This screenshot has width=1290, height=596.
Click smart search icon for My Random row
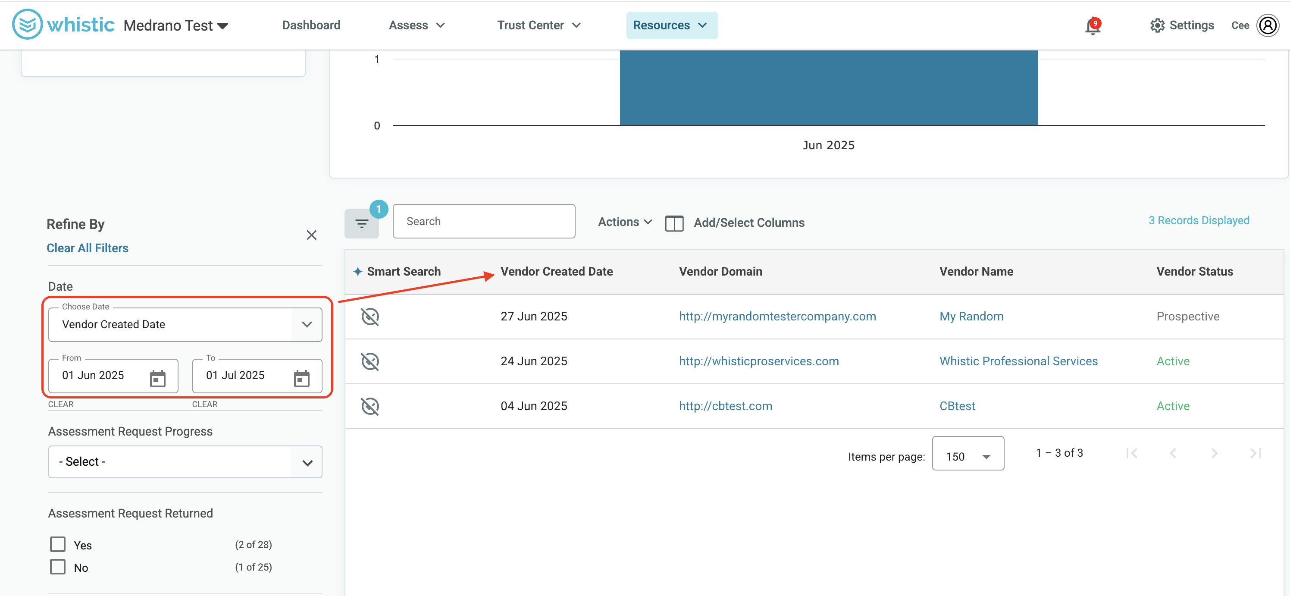pyautogui.click(x=370, y=317)
